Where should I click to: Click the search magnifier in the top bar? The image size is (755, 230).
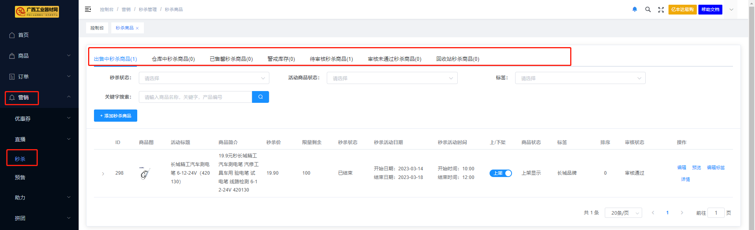pos(648,9)
